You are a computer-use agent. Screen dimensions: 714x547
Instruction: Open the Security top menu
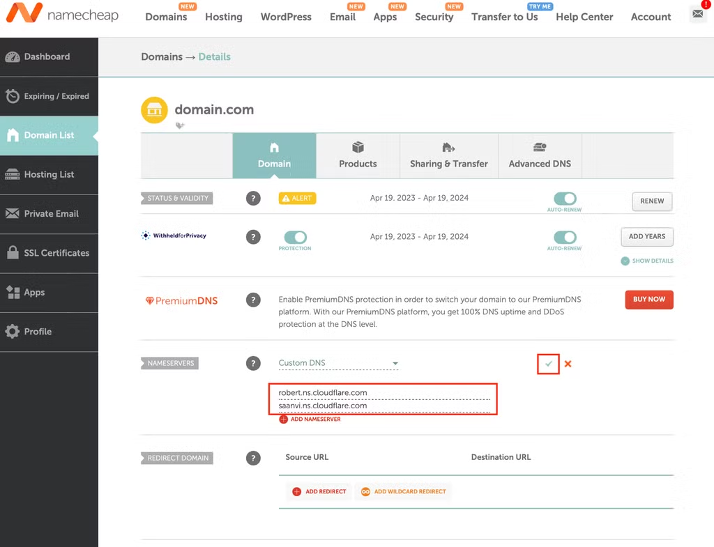coord(434,17)
